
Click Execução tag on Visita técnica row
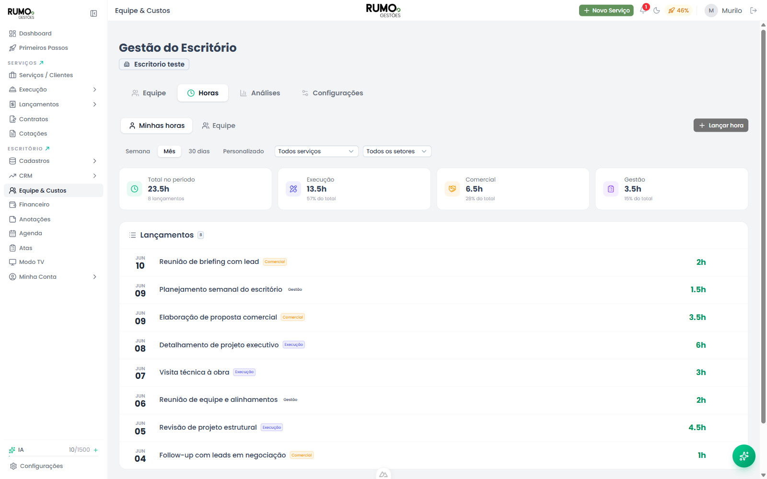(244, 372)
